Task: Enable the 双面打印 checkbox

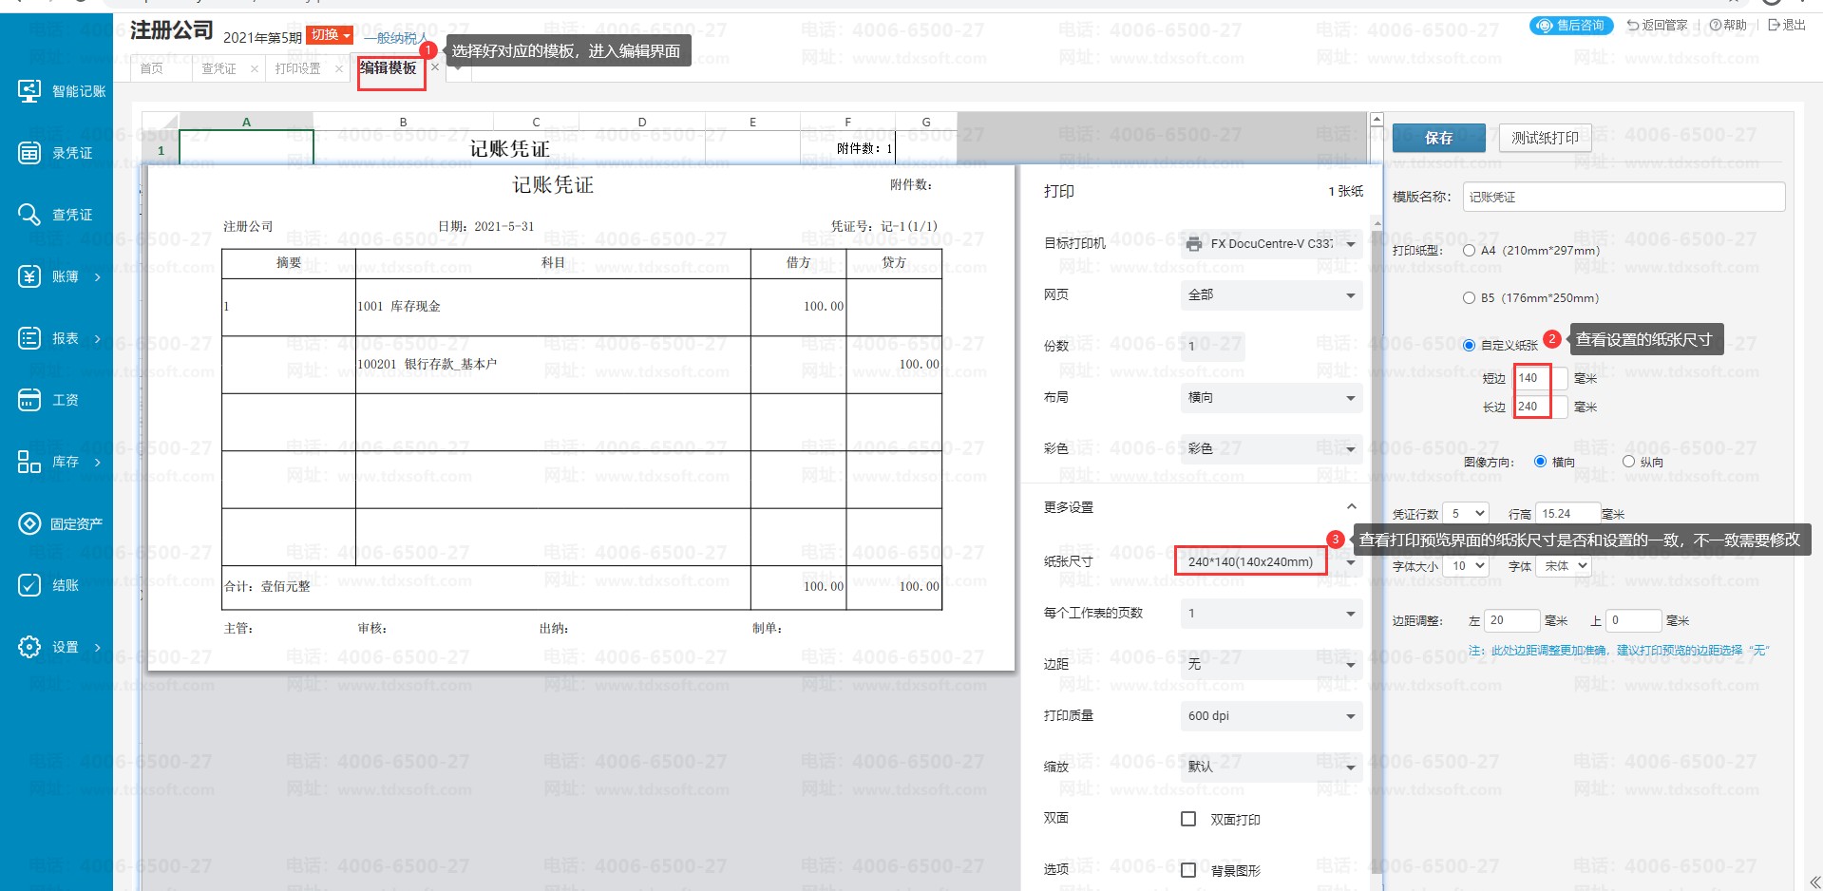Action: (x=1188, y=819)
